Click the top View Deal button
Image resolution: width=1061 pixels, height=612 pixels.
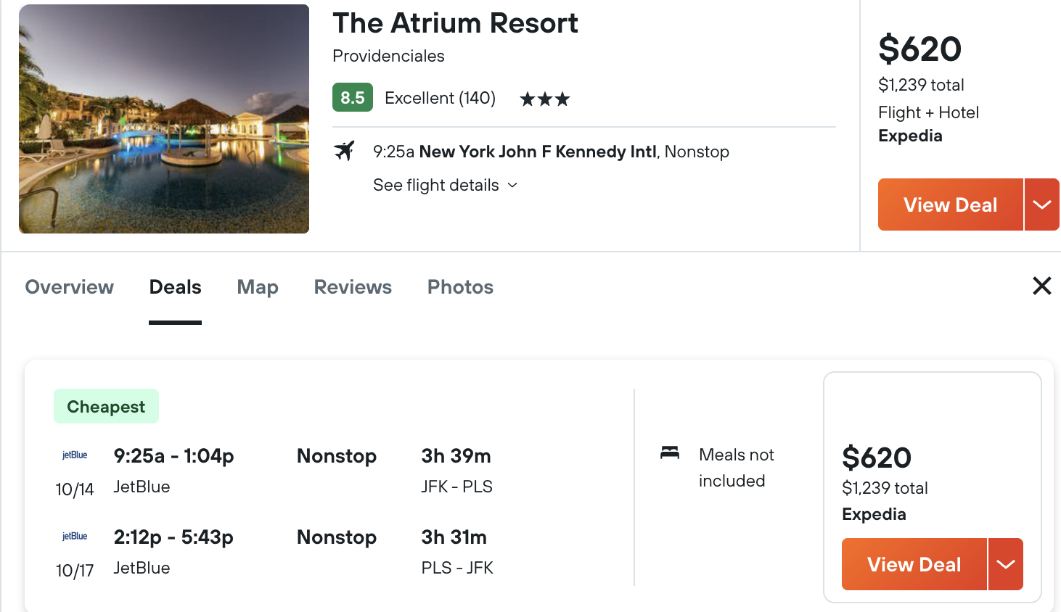(951, 204)
